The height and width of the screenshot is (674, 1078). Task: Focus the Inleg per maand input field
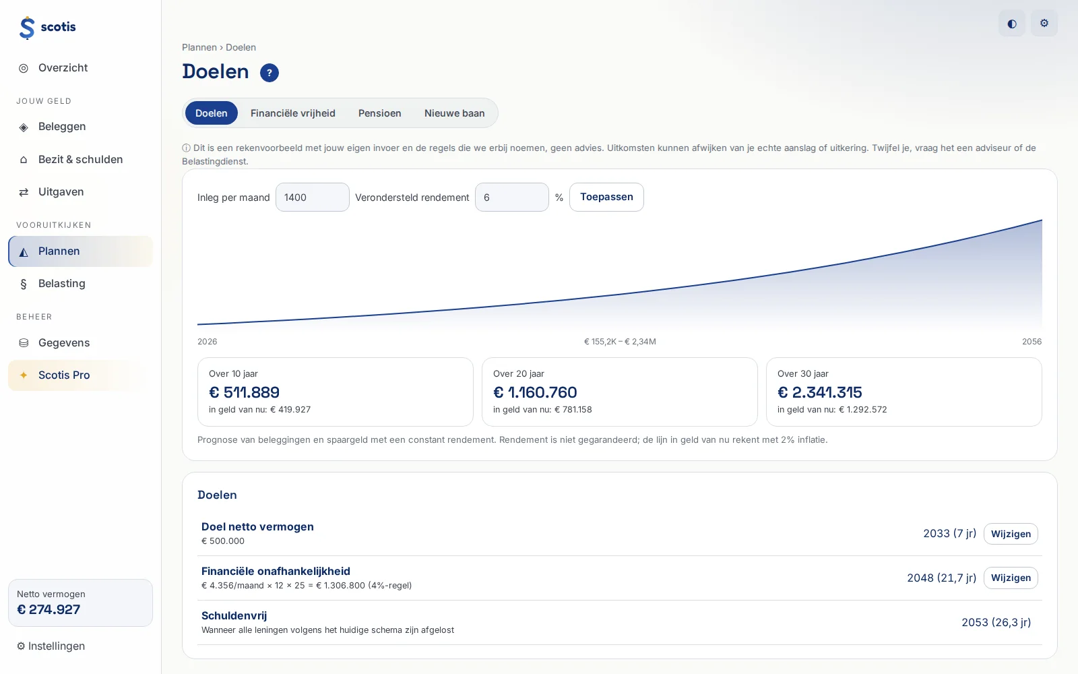[x=313, y=197]
